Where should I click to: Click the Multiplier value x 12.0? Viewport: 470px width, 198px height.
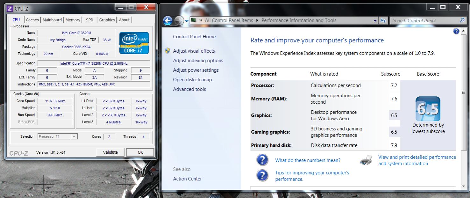55,108
